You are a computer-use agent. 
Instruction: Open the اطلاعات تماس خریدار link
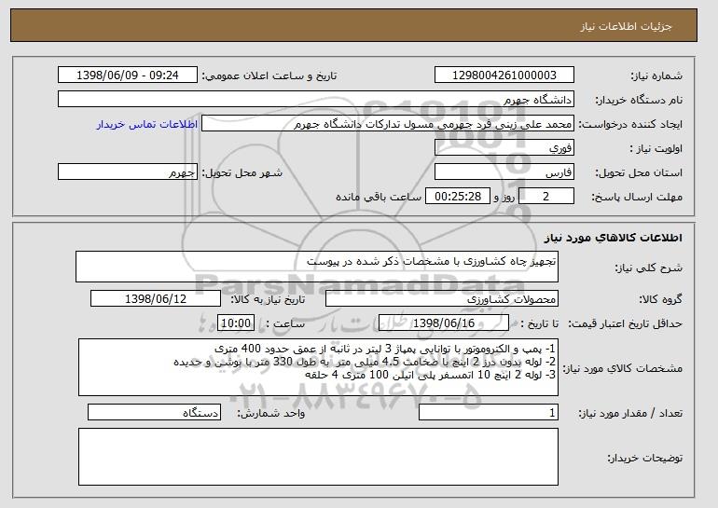point(147,124)
